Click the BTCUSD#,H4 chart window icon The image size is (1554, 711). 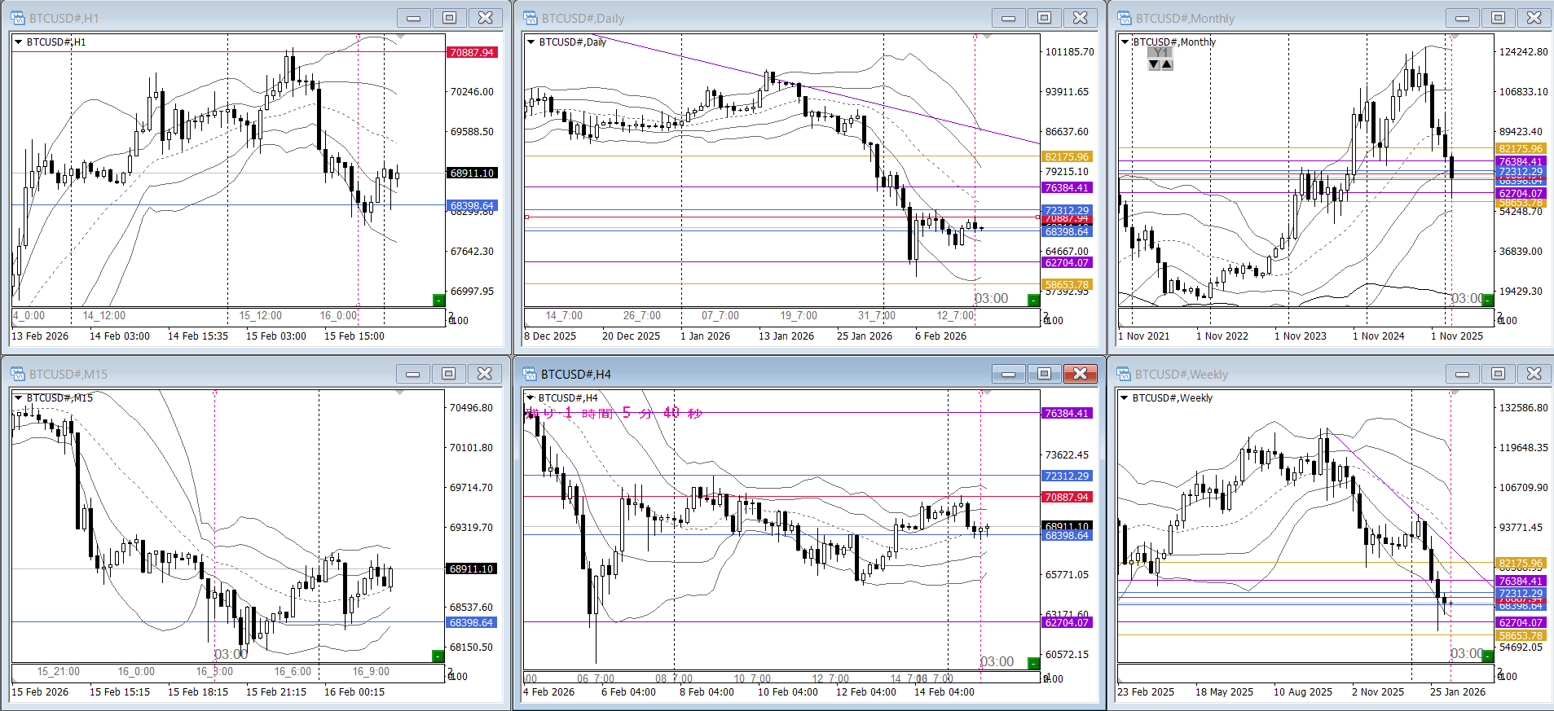click(x=530, y=374)
